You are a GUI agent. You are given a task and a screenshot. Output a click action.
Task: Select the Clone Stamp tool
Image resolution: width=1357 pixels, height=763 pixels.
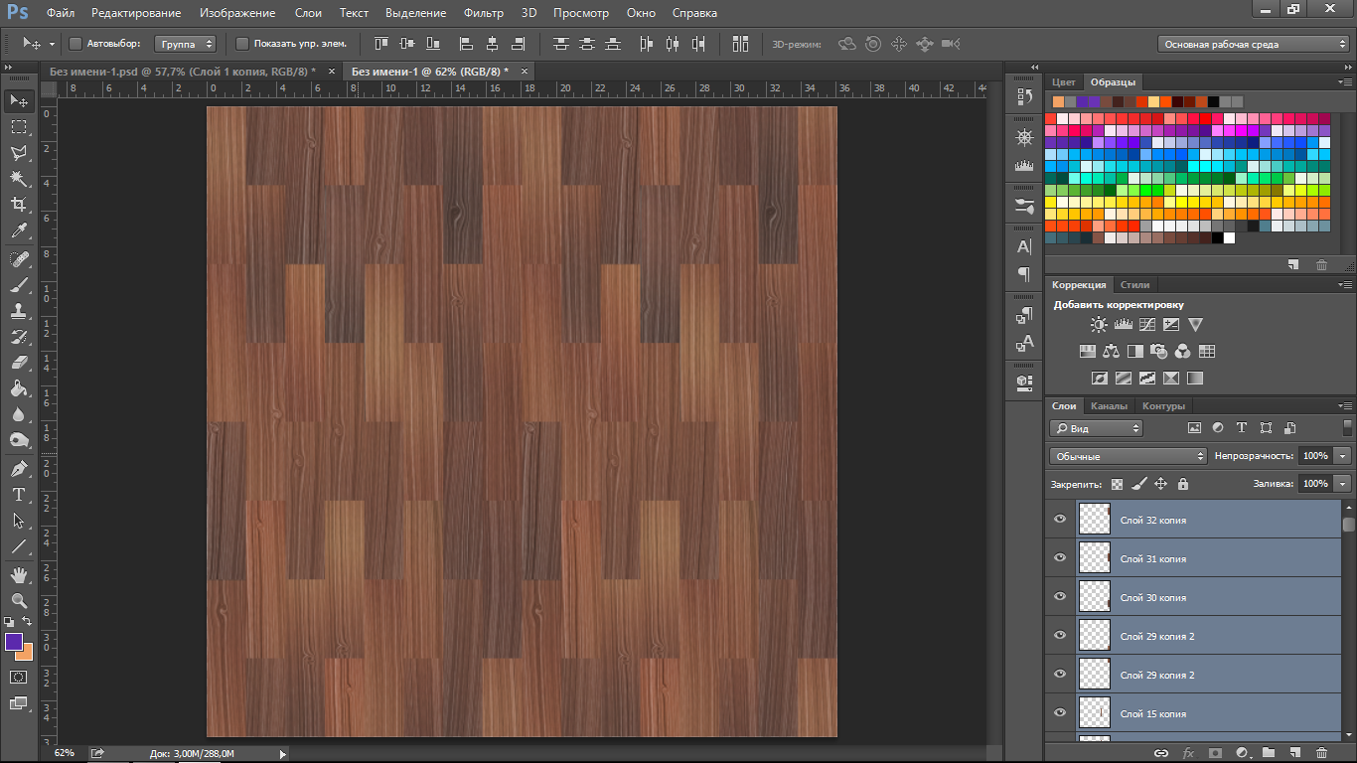point(19,311)
